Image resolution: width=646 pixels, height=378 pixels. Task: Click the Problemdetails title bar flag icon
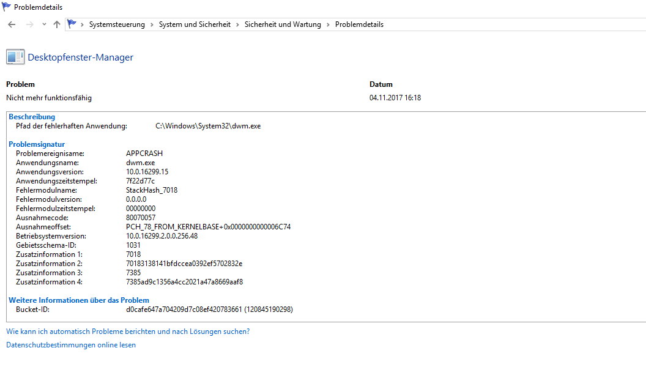tap(6, 7)
